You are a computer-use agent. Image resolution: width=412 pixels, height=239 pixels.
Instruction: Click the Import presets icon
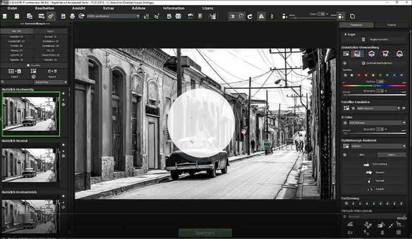14,71
